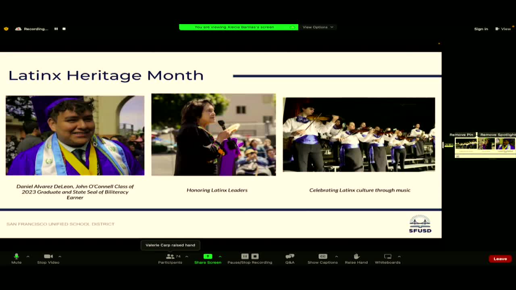Click the Valerie Carp raised hand notification
Screen dimensions: 516x290
pos(170,245)
